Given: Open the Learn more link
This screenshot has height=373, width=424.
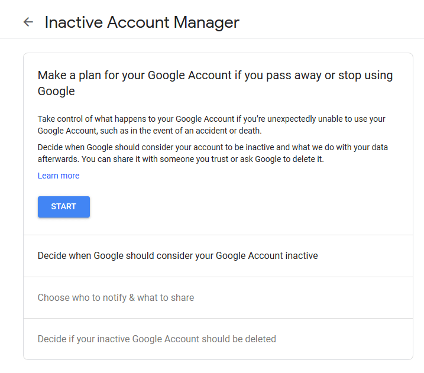Looking at the screenshot, I should (59, 176).
